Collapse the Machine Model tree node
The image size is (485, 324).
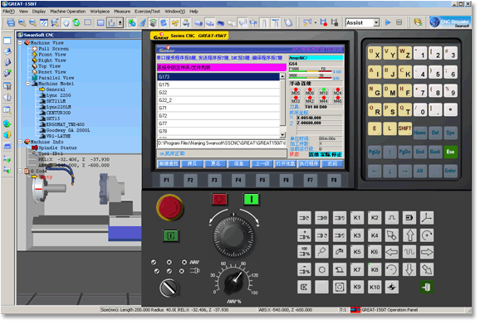[x=28, y=85]
